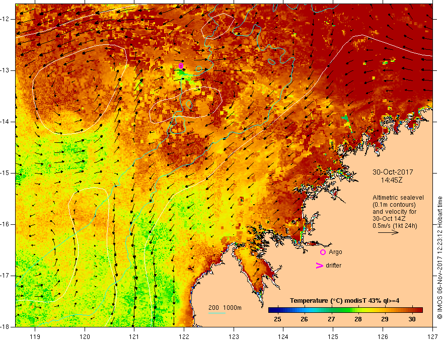Click the magenta Argo float marker on the map
Image resolution: width=443 pixels, height=342 pixels.
click(x=181, y=66)
